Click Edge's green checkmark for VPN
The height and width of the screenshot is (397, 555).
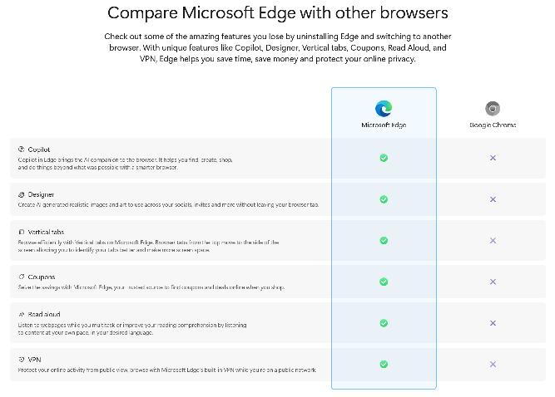click(x=384, y=364)
